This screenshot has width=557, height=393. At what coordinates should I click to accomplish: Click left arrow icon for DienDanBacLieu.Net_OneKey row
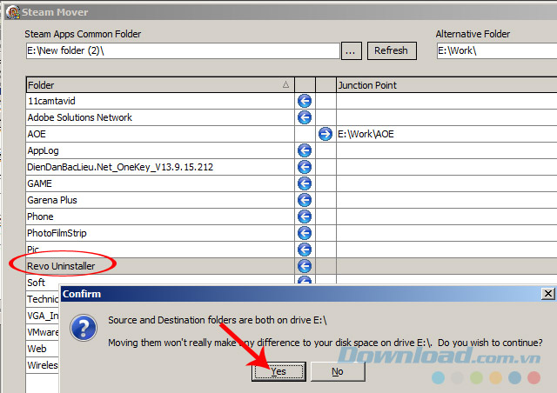pos(305,167)
